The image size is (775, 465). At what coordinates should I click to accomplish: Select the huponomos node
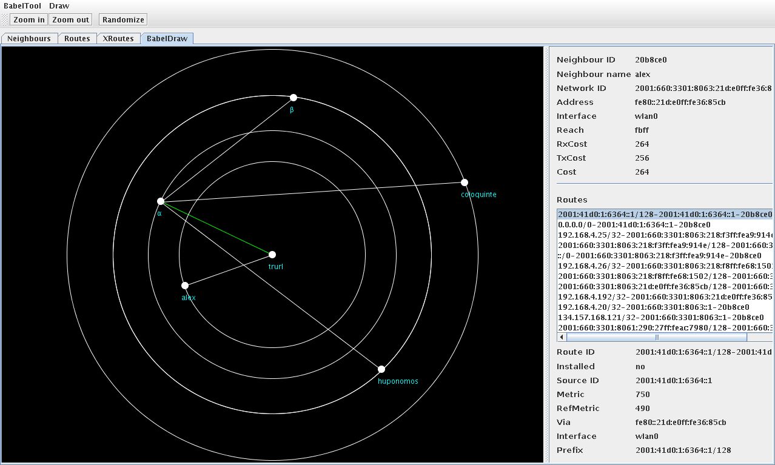381,369
